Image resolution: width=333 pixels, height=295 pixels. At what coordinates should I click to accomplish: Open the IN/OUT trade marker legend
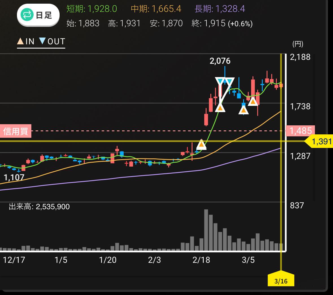[41, 42]
